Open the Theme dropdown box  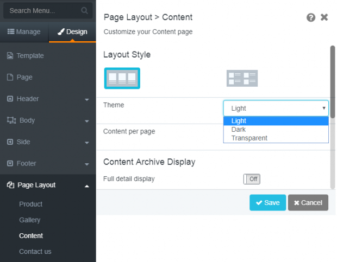pyautogui.click(x=276, y=108)
